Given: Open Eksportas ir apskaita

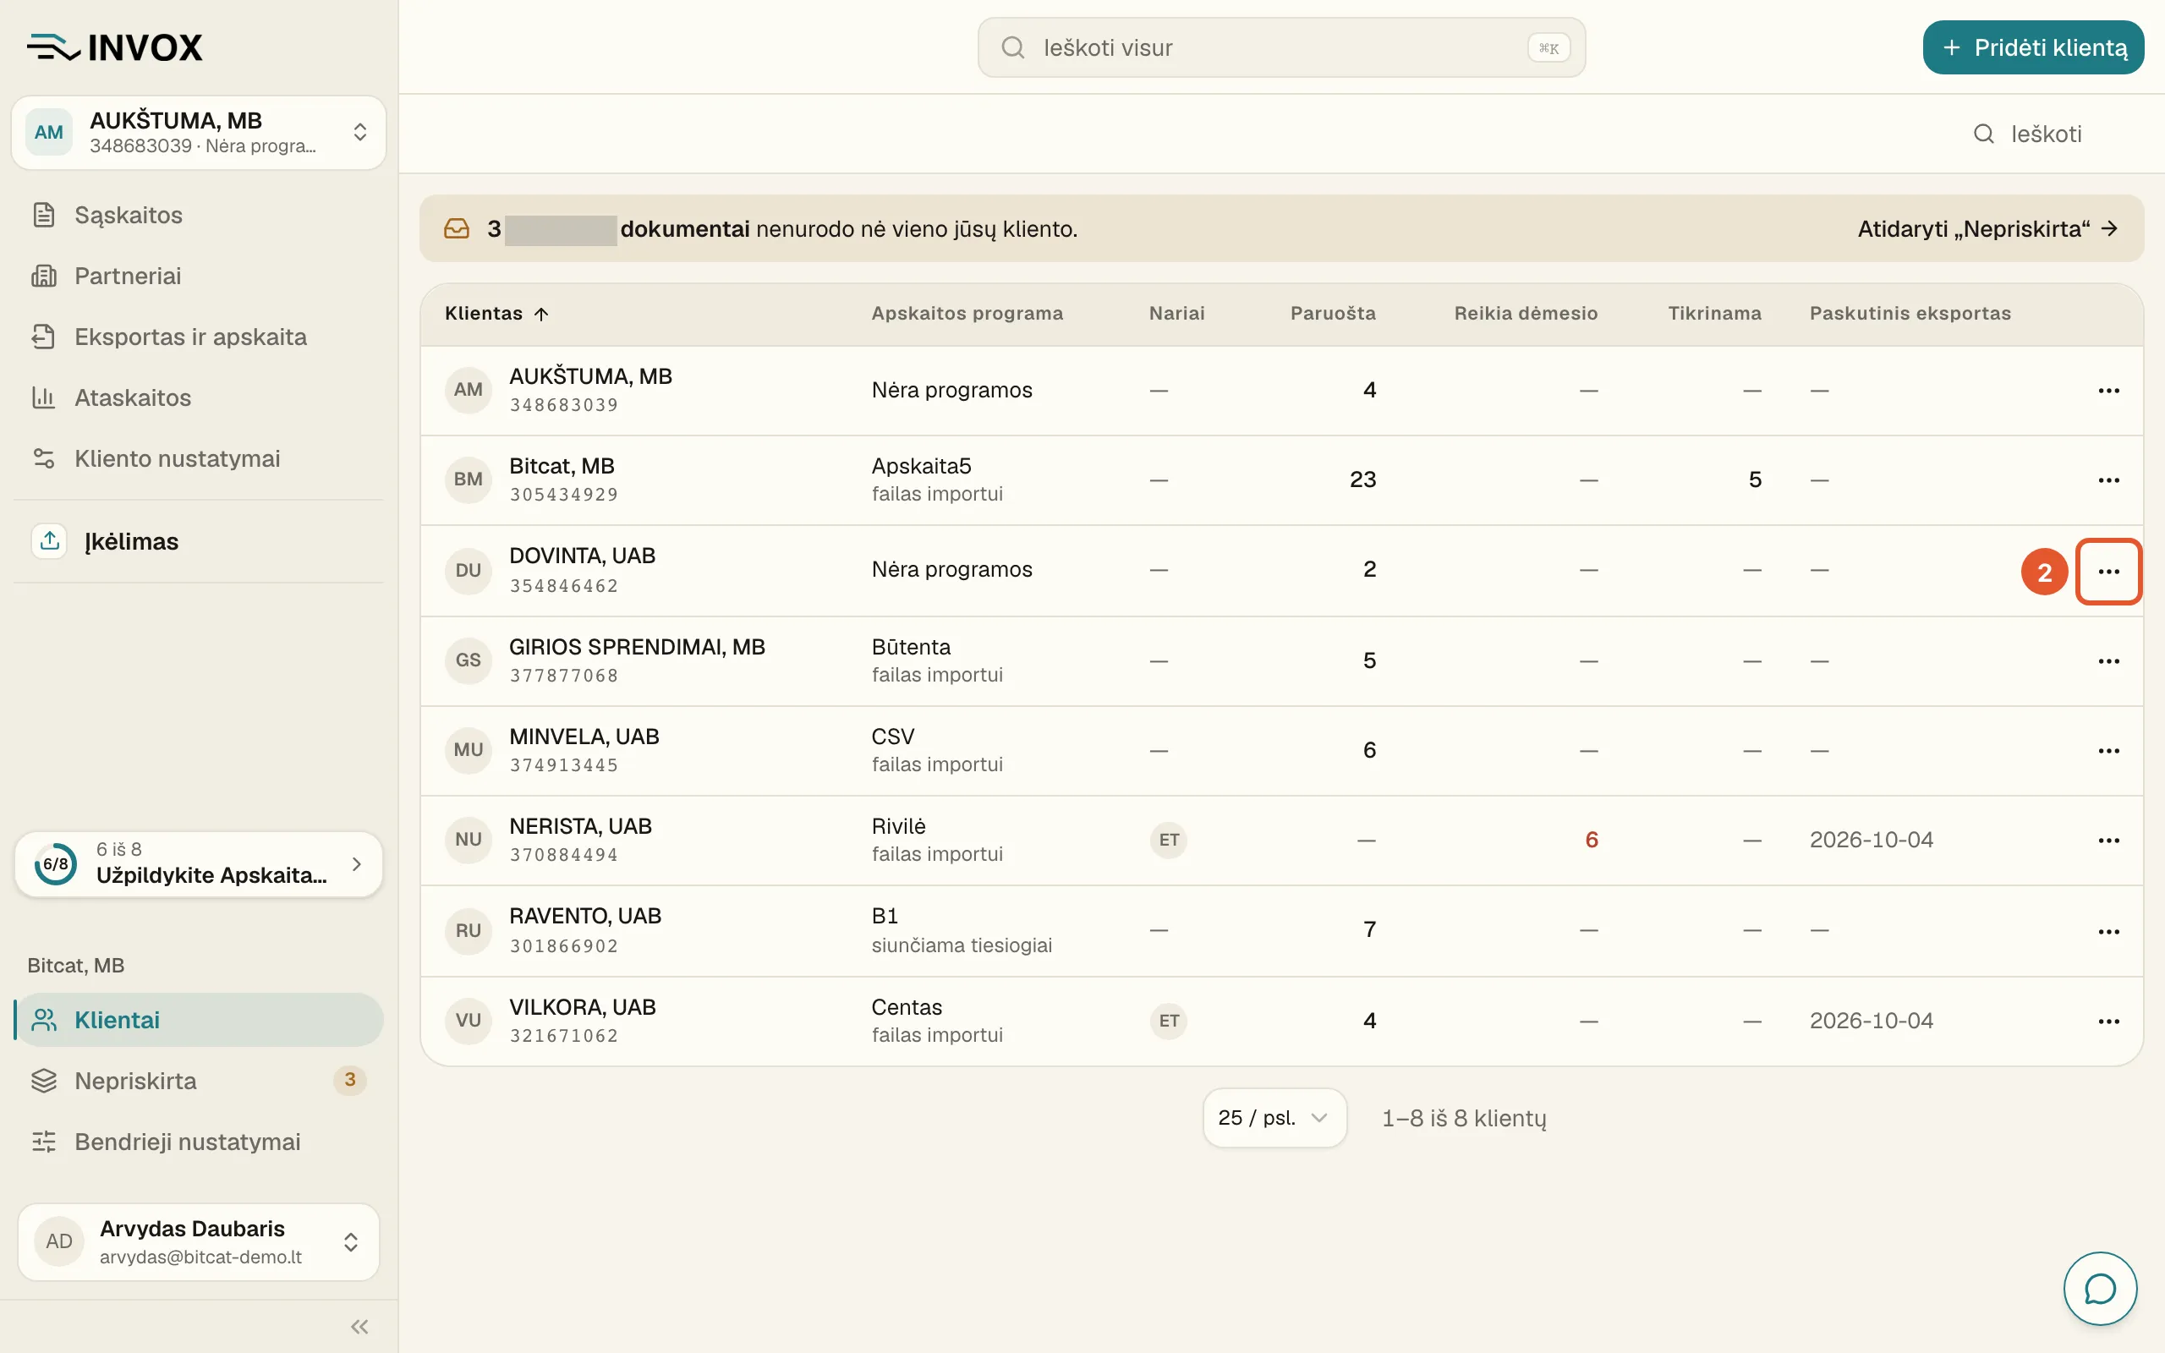Looking at the screenshot, I should click(x=199, y=337).
